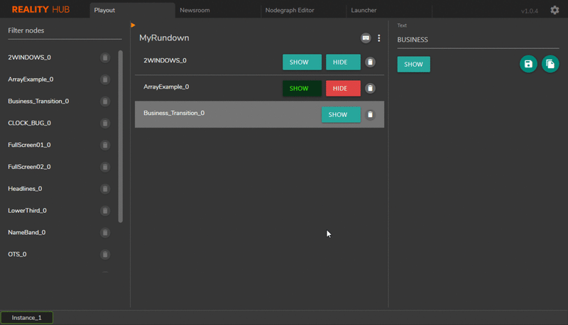This screenshot has width=568, height=325.
Task: Delete FullScreen02_0 from the node list
Action: click(105, 167)
